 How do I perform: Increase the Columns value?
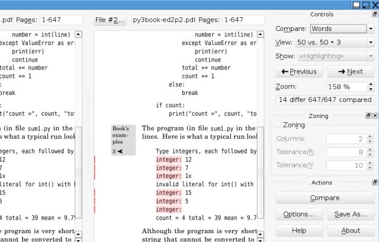[370, 136]
